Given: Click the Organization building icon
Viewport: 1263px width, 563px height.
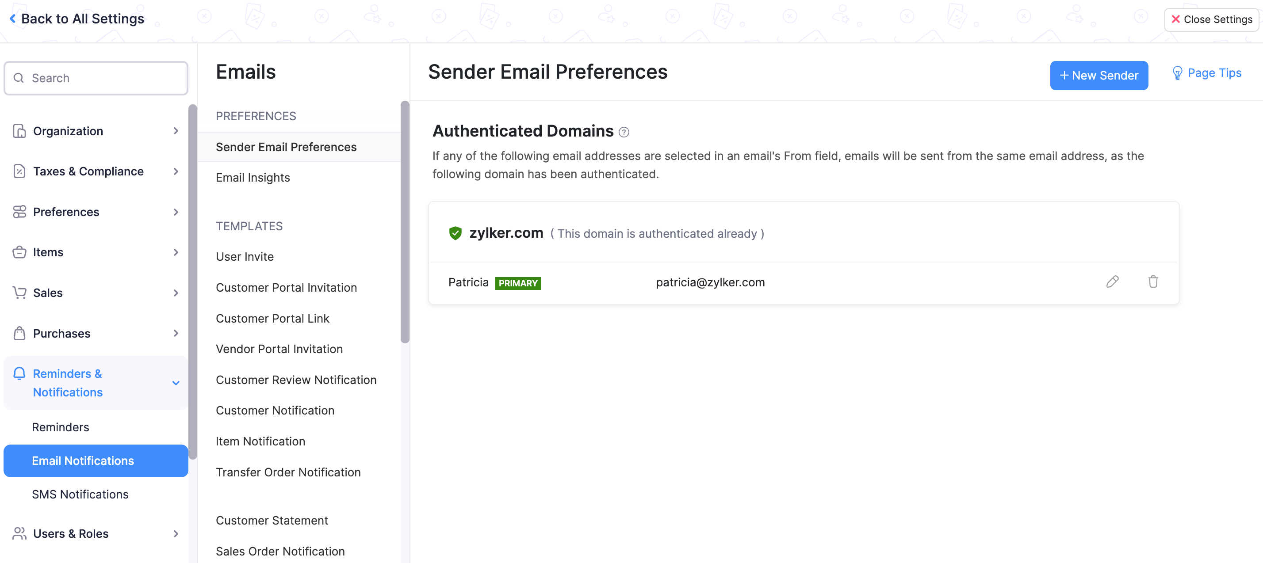Looking at the screenshot, I should pos(19,131).
